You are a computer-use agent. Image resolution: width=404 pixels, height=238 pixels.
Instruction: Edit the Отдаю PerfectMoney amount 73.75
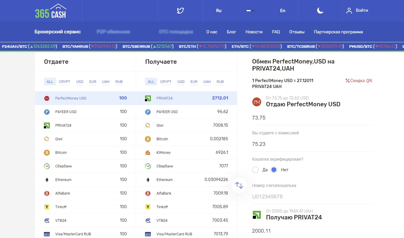point(312,118)
